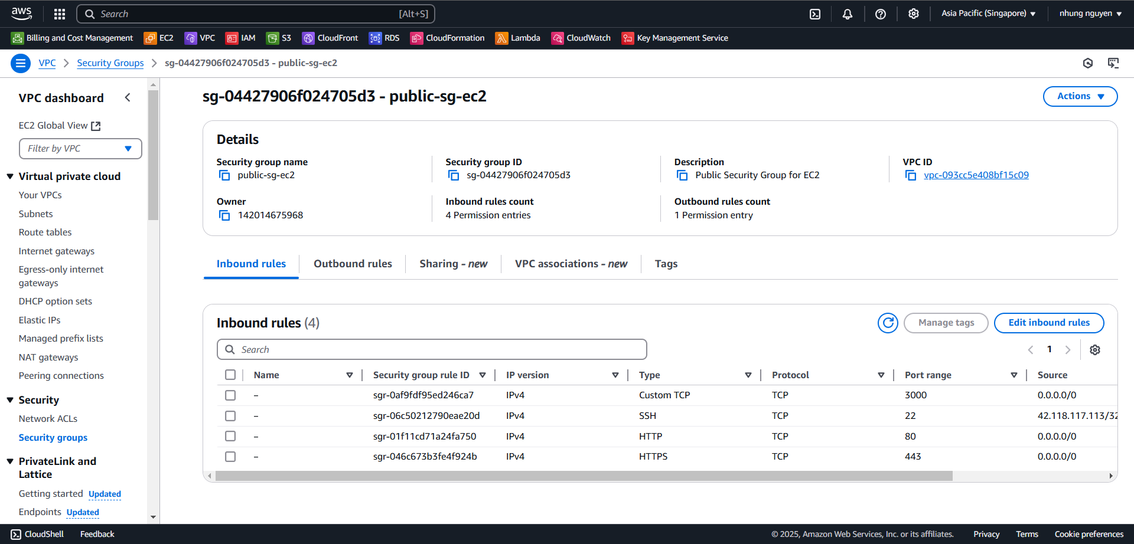Screen dimensions: 1134x544
Task: Open Security groups in the sidebar
Action: [53, 438]
